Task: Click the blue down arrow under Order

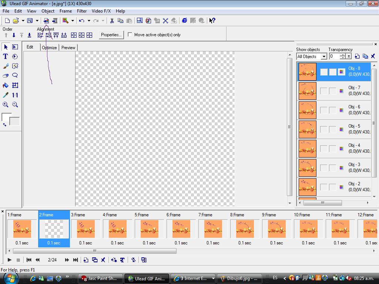Action: tap(14, 35)
